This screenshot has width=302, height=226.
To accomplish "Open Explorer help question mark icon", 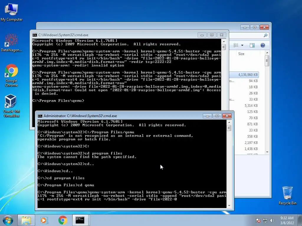I will click(262, 45).
